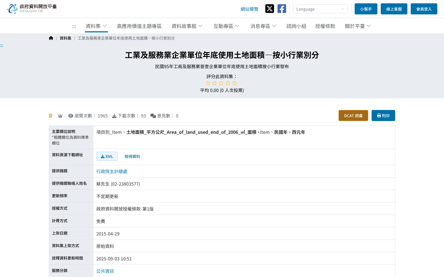Click the 列印 print button

[x=383, y=116]
